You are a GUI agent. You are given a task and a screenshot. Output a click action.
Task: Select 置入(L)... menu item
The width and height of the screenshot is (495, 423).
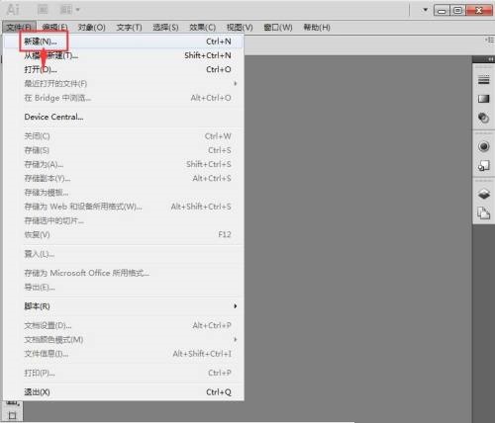124,254
